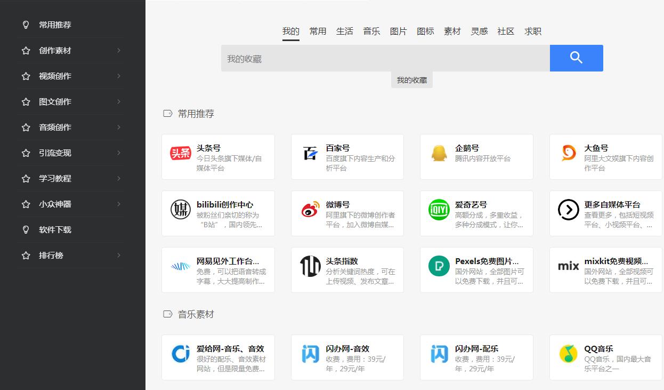Click the QQ音乐 music note icon
The height and width of the screenshot is (390, 664).
tap(568, 353)
